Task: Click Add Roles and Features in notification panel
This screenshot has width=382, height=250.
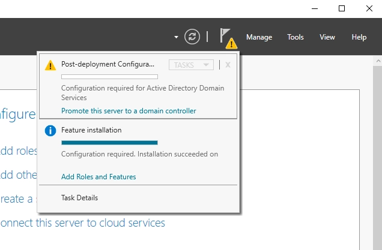Action: (x=99, y=177)
